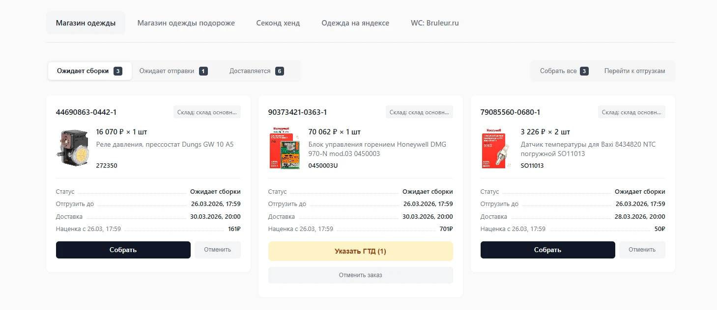The image size is (717, 310).
Task: Cancel order 79085560-0680-1 with Отменить
Action: click(x=642, y=250)
